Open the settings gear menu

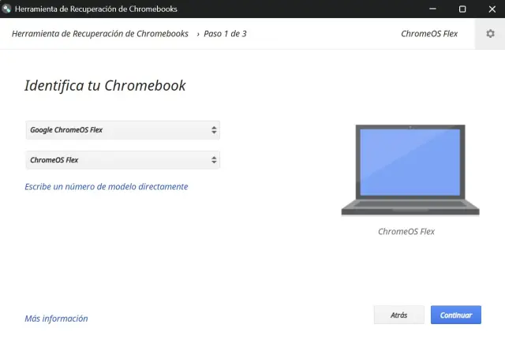tap(490, 34)
